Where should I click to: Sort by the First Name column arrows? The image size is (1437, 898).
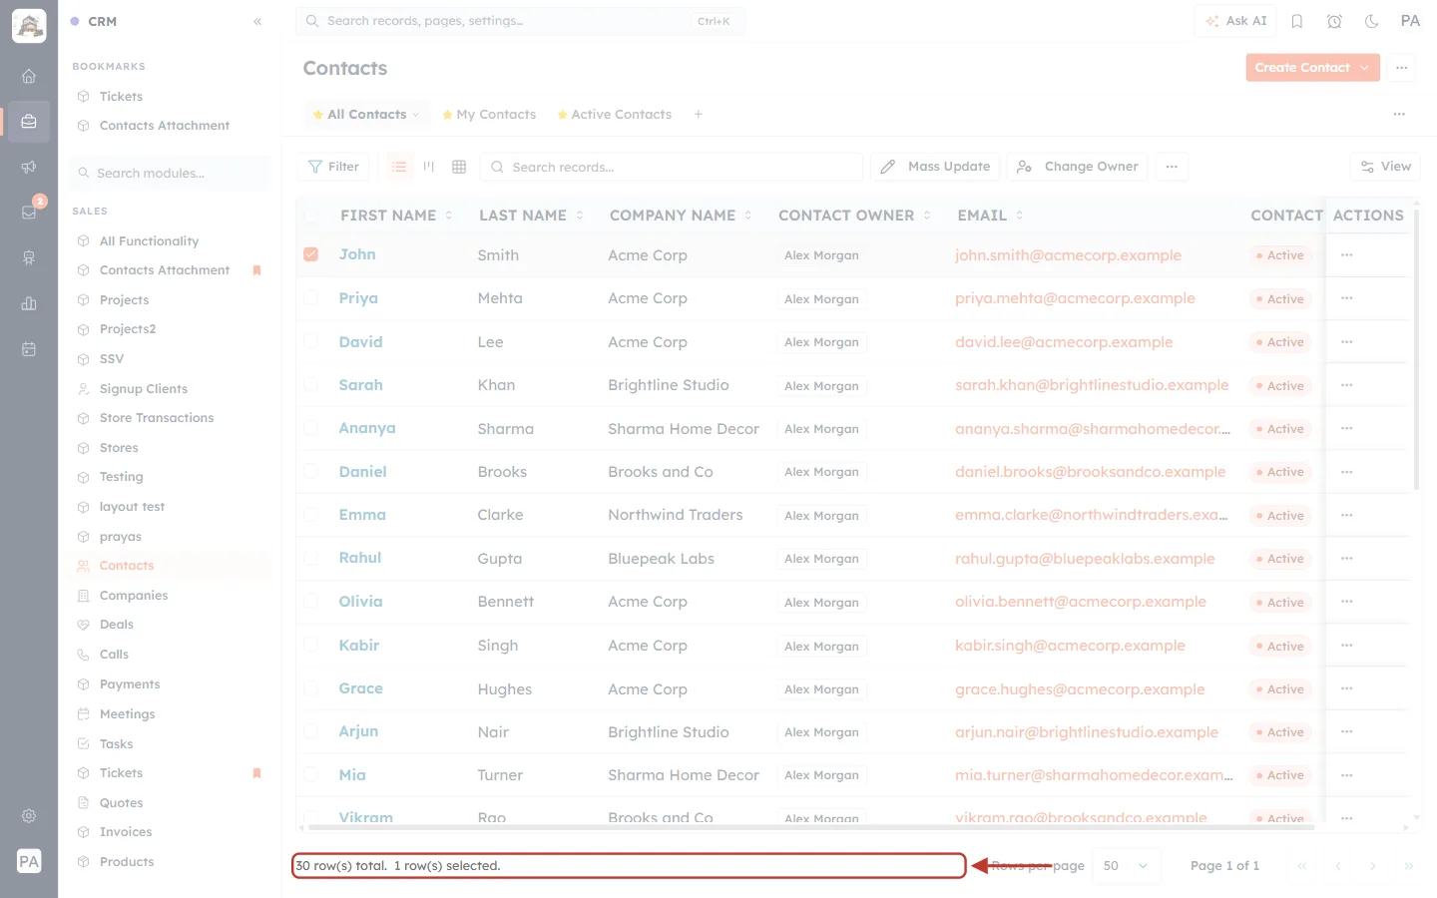coord(449,216)
